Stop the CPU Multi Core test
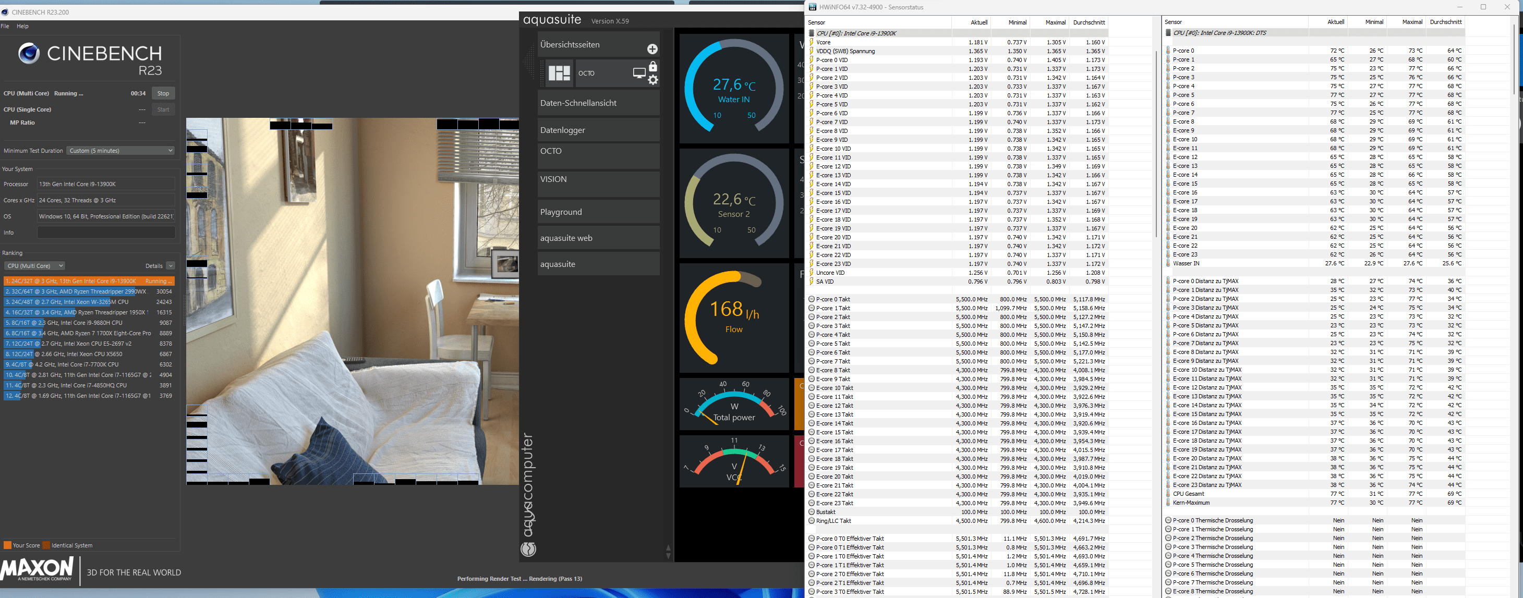 coord(163,93)
